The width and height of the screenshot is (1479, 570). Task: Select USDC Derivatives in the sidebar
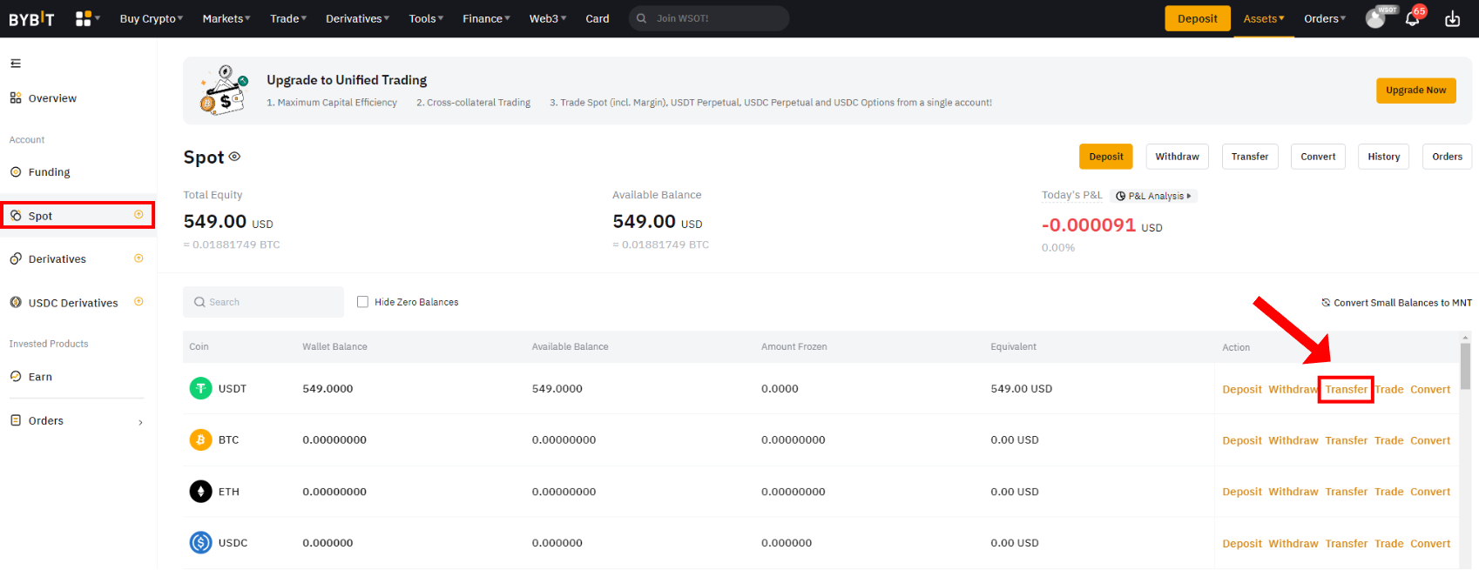pos(73,303)
